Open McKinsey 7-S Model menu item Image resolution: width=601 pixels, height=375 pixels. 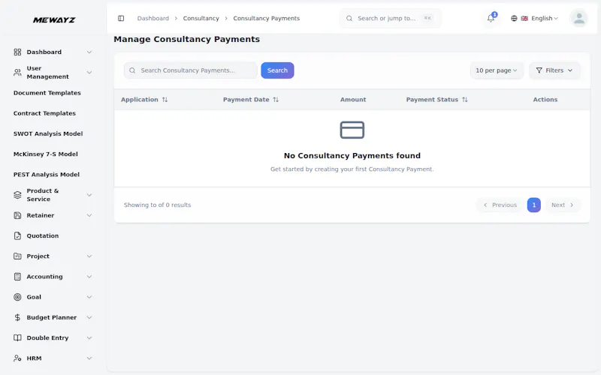46,154
